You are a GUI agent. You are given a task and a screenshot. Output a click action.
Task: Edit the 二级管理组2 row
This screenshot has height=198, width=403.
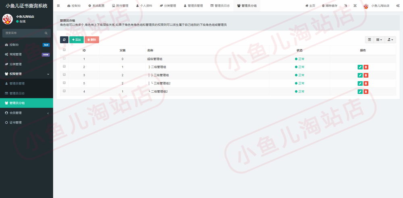coord(360,92)
